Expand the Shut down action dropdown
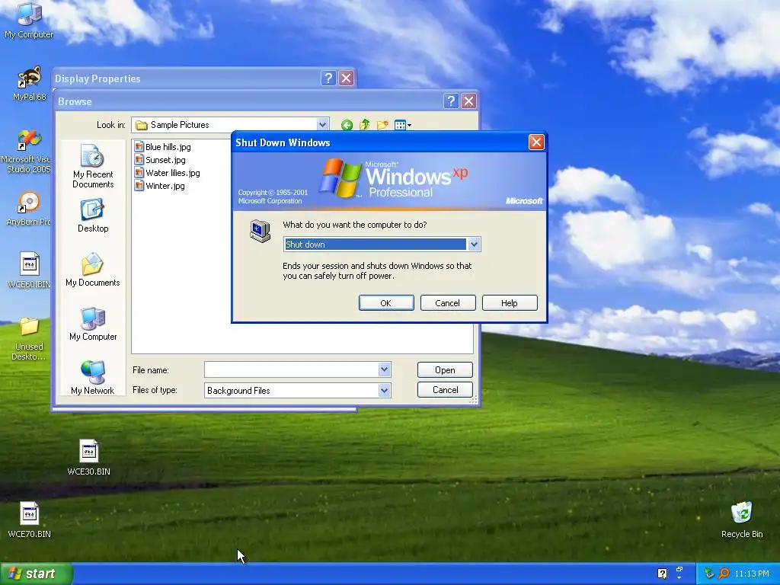Viewport: 780px width, 585px height. 474,245
